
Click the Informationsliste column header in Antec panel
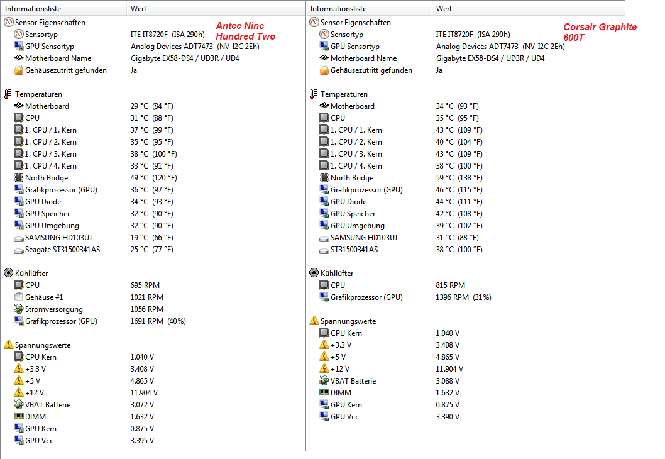63,8
